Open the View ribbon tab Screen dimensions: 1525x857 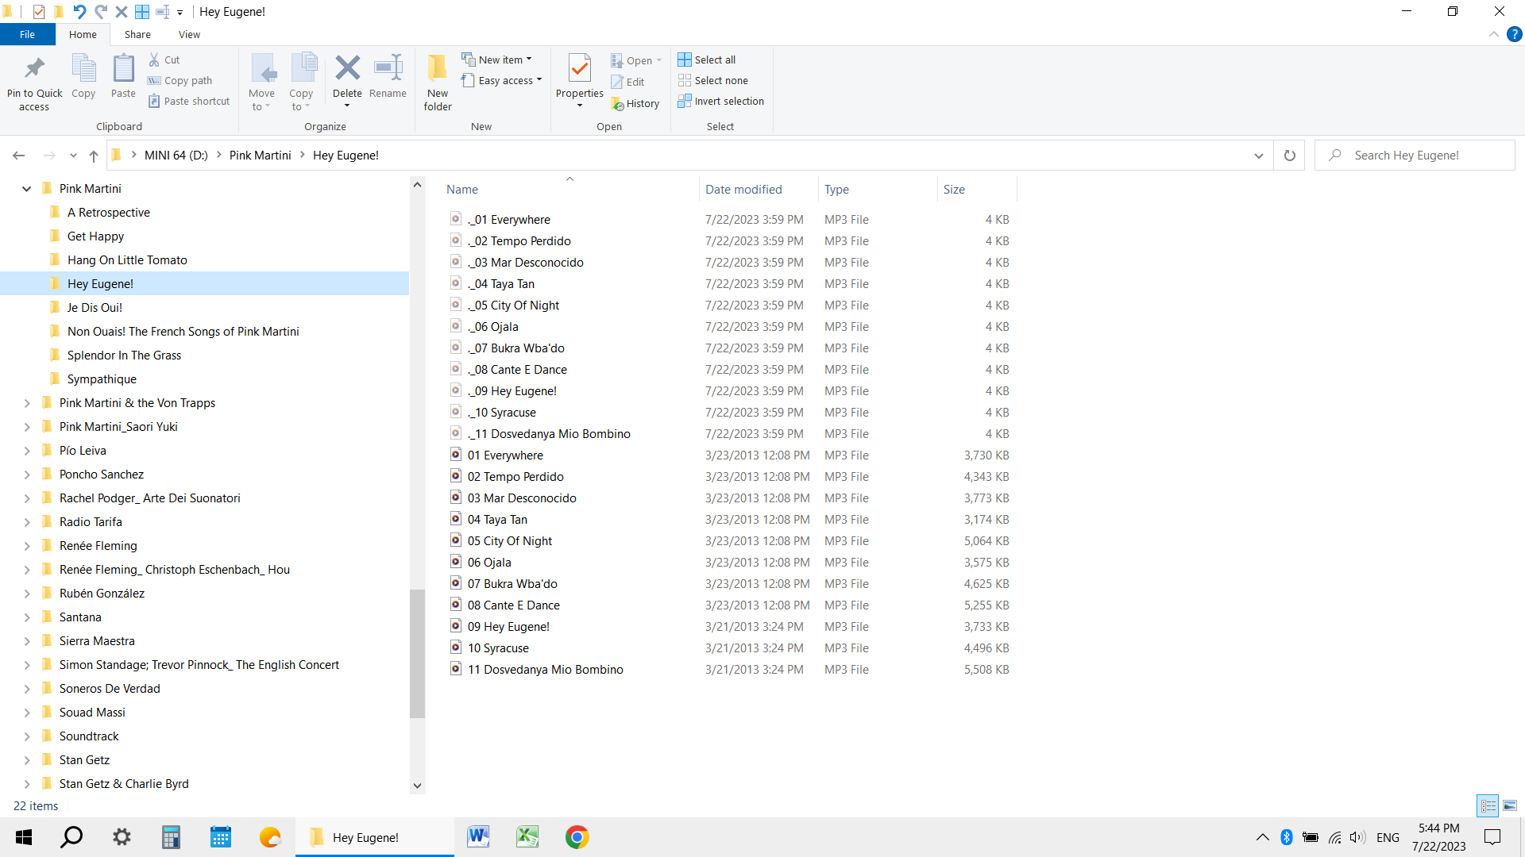point(189,34)
